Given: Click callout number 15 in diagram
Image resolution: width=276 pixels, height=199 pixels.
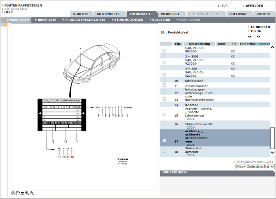Looking at the screenshot, I should click(x=59, y=157).
